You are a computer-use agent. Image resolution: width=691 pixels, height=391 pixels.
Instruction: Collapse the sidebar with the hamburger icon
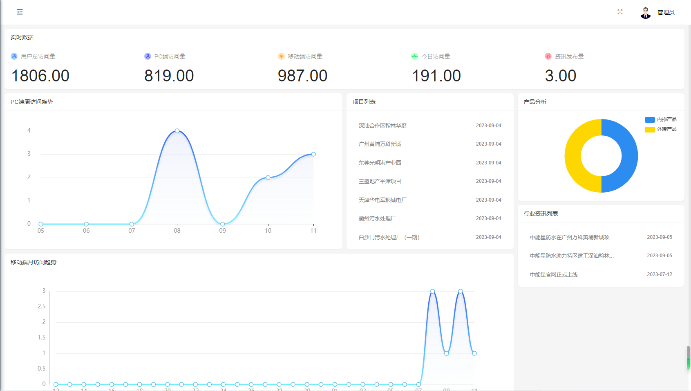pyautogui.click(x=20, y=12)
